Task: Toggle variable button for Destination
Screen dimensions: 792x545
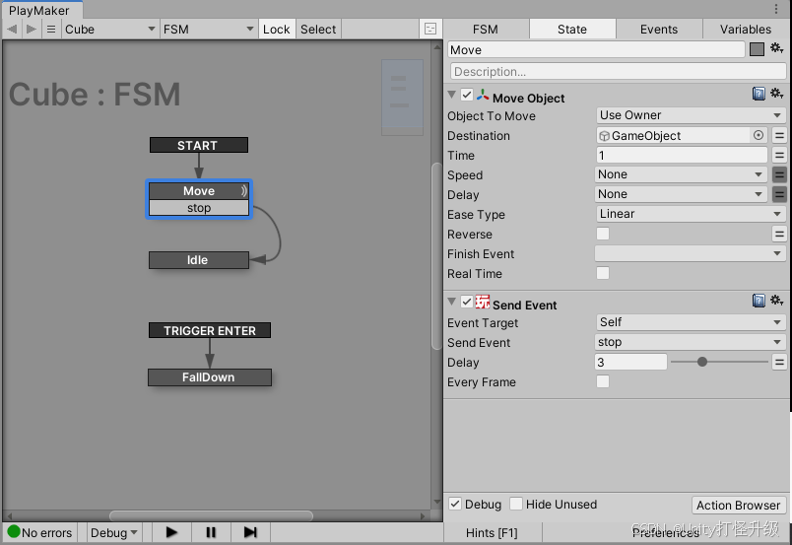Action: [779, 135]
